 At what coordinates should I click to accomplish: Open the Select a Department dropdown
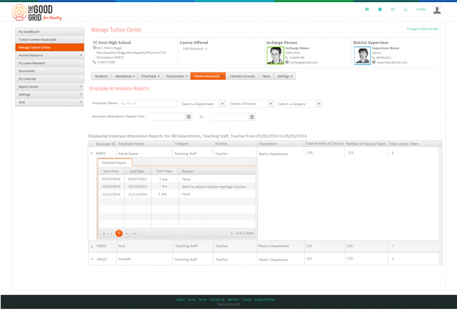click(203, 104)
